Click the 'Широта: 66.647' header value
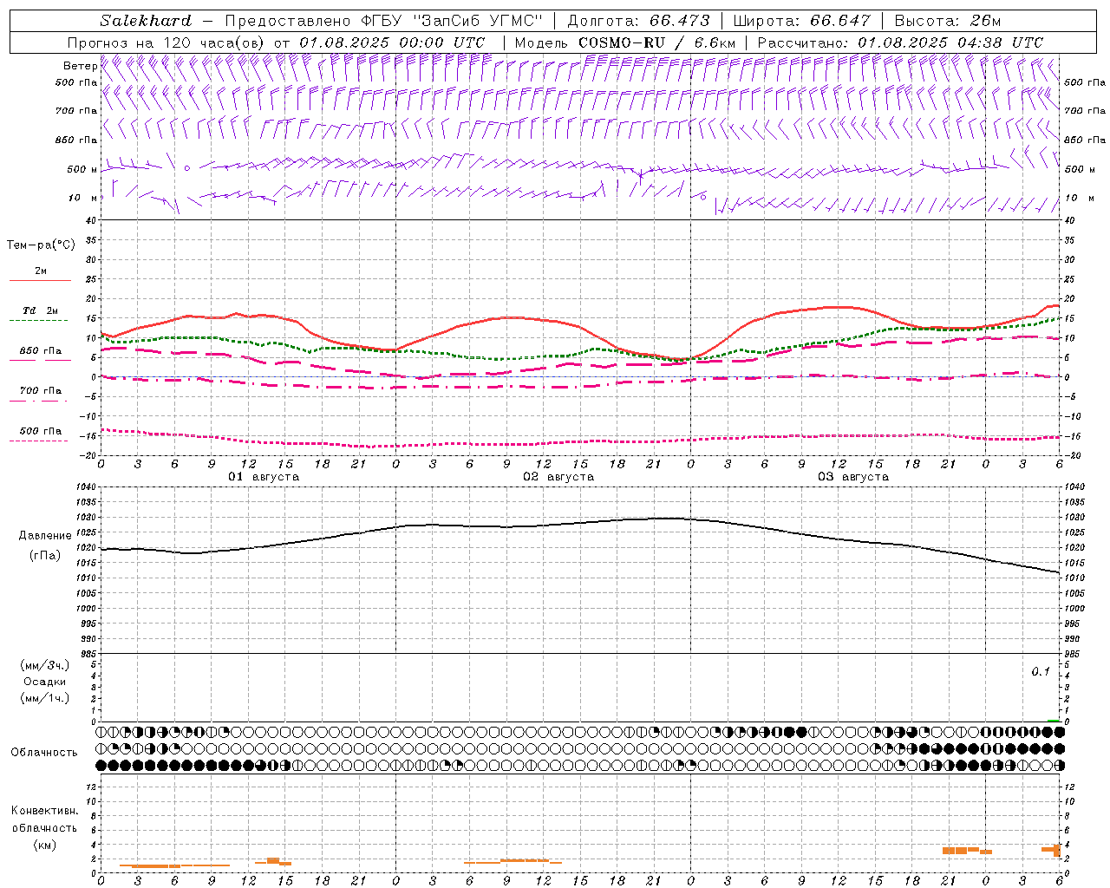The width and height of the screenshot is (1110, 888). coord(802,21)
